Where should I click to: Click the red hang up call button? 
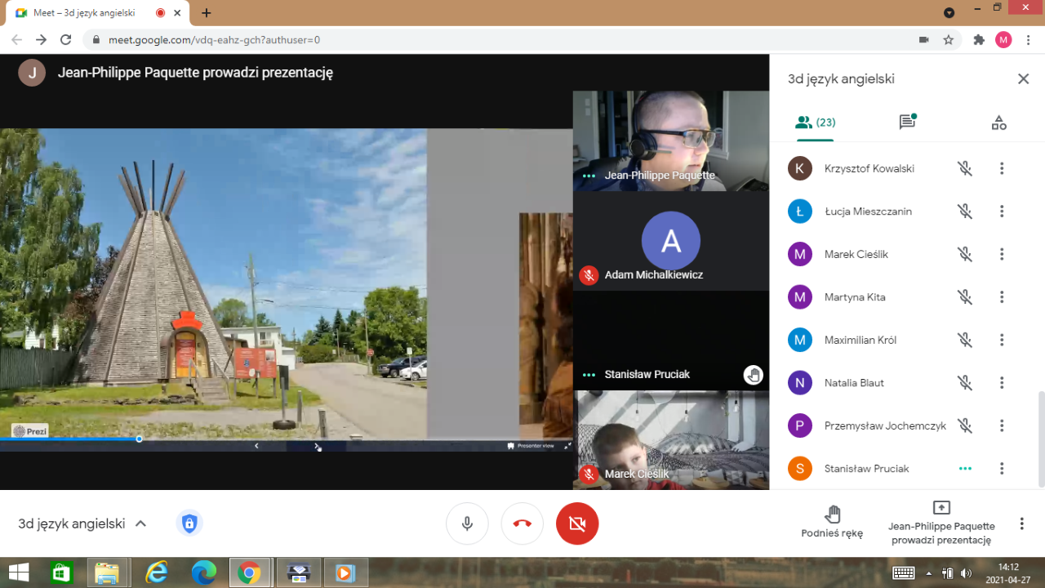(522, 523)
